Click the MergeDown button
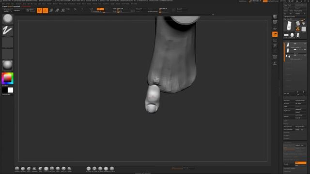 tap(289, 127)
